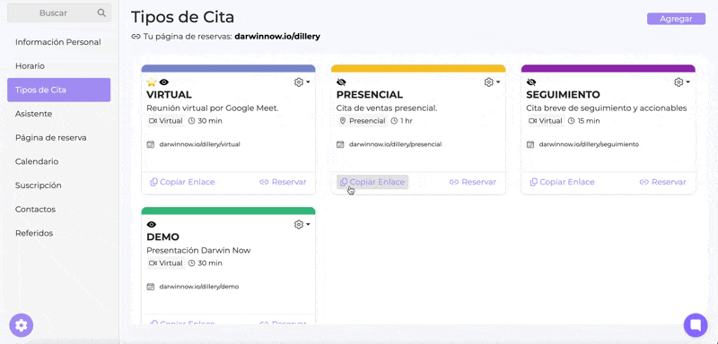Click the link icon next to booking page

(136, 37)
